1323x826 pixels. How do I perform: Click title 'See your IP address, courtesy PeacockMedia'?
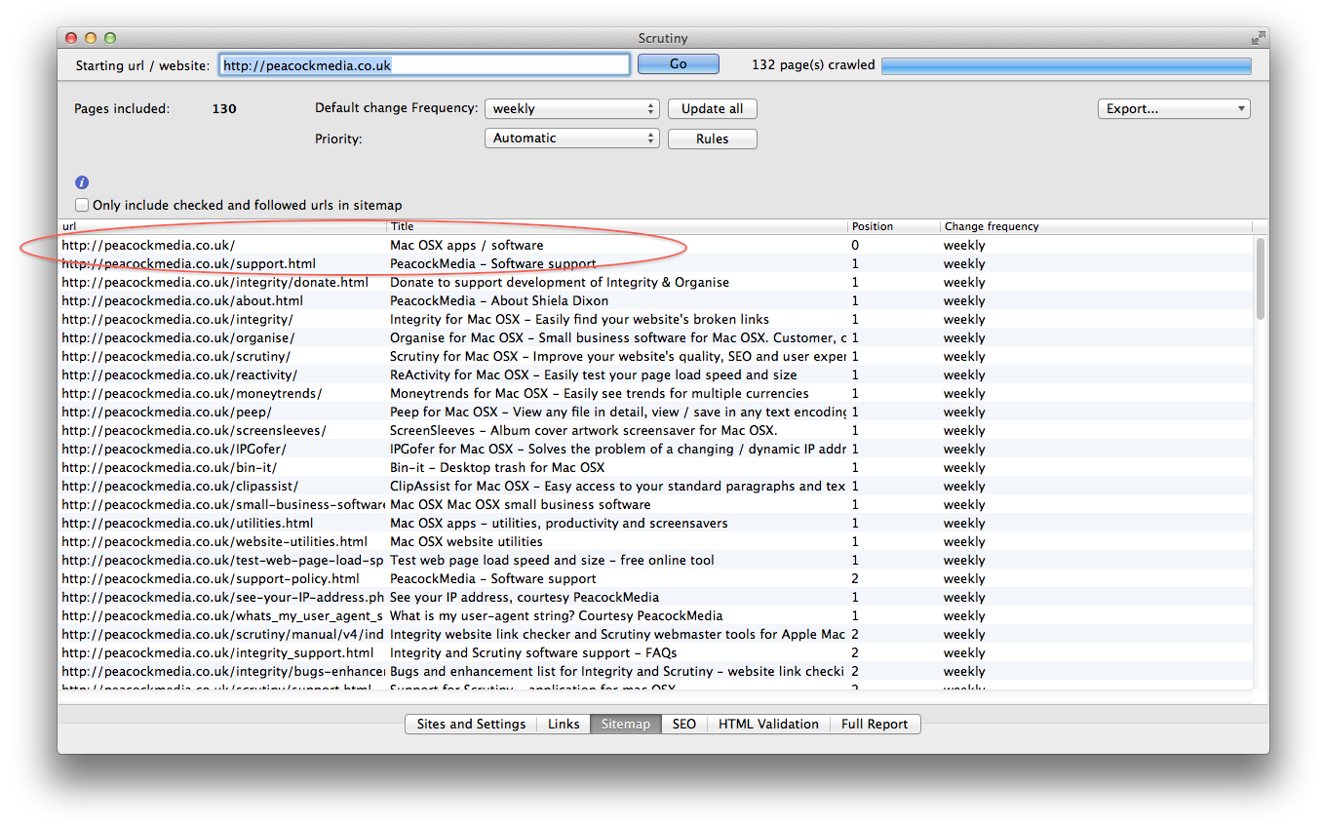(525, 597)
